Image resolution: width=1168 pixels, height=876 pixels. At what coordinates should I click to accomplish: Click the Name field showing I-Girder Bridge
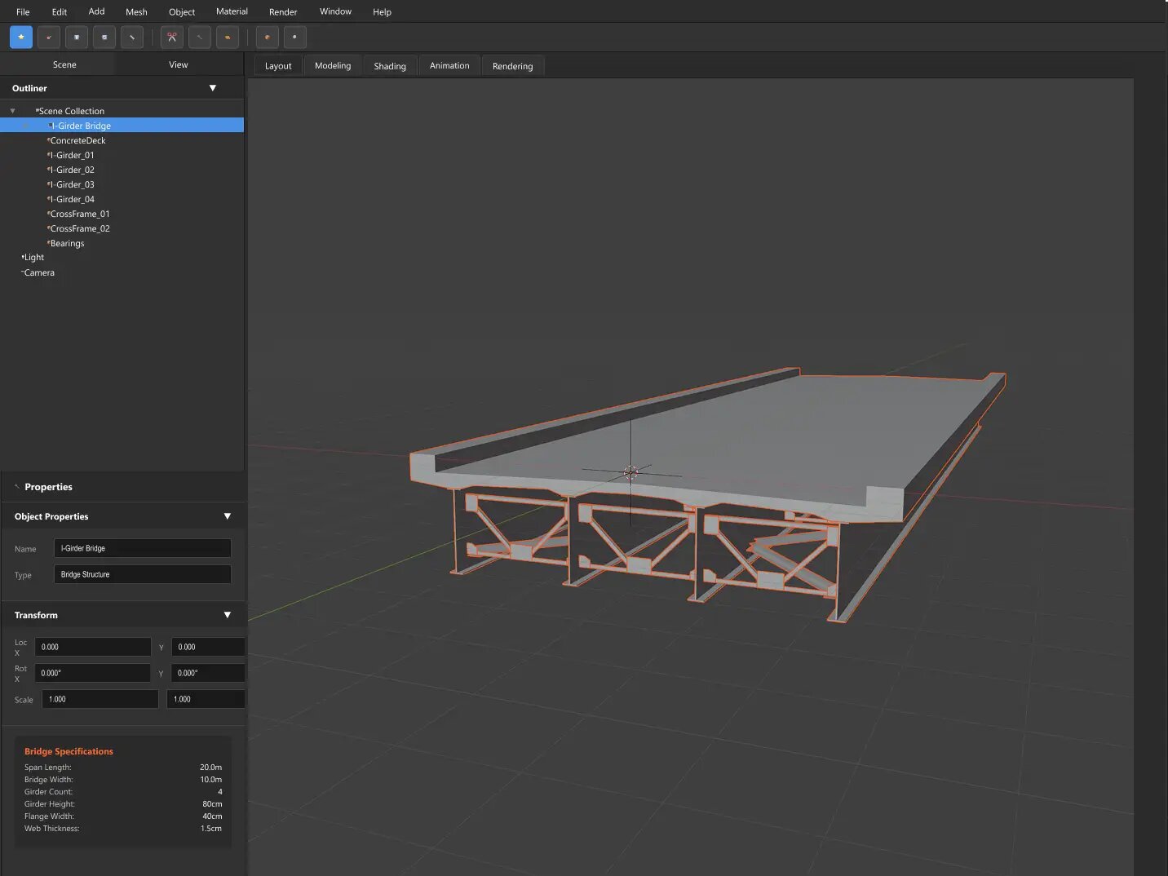click(142, 548)
